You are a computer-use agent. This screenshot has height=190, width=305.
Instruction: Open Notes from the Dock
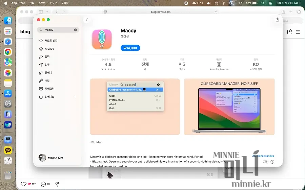coord(8,83)
